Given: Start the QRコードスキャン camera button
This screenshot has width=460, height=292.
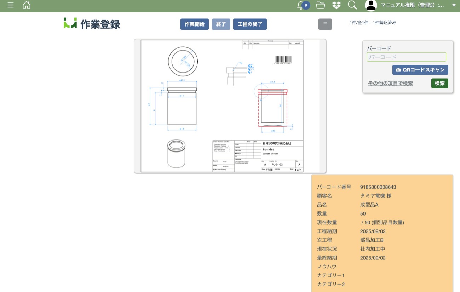Looking at the screenshot, I should [420, 70].
